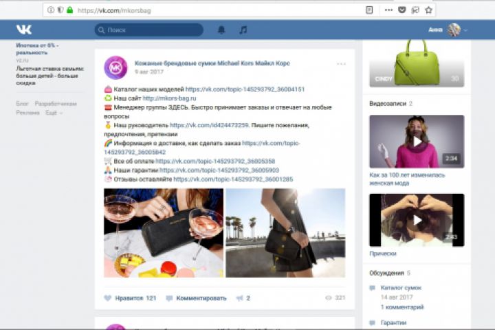Open the wallet and cocktail glasses photo
Image resolution: width=495 pixels, height=330 pixels.
click(x=164, y=233)
